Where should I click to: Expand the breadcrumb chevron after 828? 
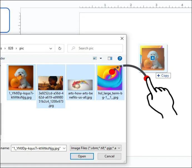coord(16,48)
